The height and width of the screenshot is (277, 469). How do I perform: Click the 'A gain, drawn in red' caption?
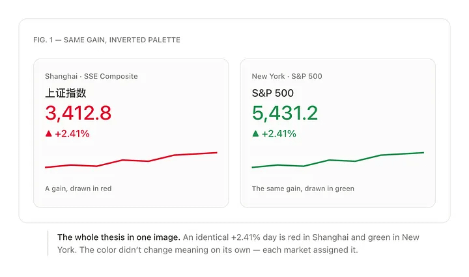coord(78,189)
